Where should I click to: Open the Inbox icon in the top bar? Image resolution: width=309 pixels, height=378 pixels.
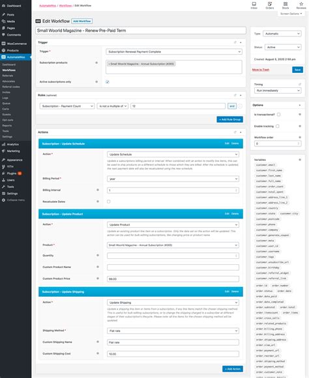click(254, 4)
